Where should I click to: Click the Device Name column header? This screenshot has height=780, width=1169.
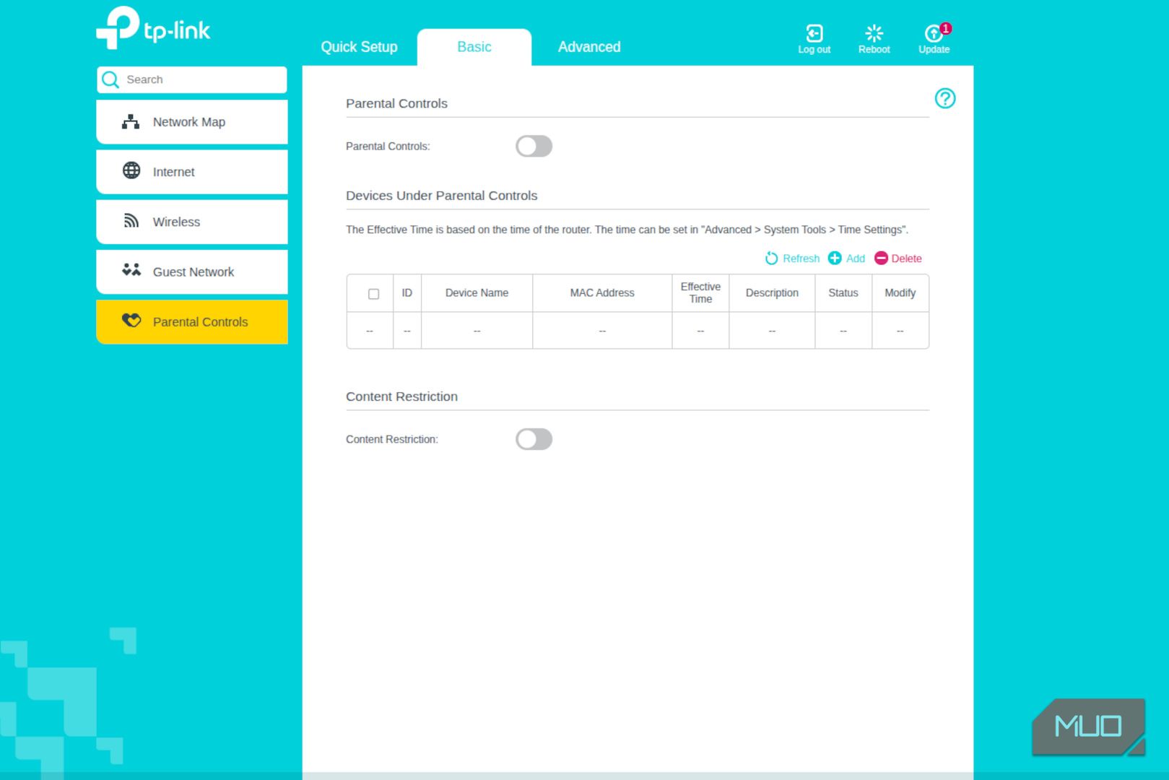(477, 292)
